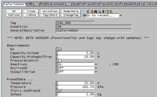Click the 'PresetData ...' section heading

(20, 79)
